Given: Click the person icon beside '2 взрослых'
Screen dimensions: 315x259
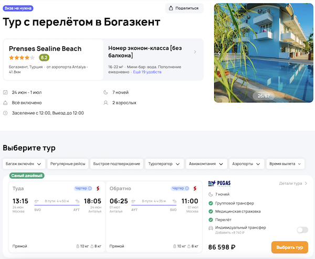Looking at the screenshot, I should pos(107,102).
